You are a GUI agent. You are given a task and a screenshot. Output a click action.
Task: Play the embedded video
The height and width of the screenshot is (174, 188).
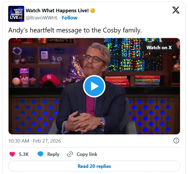[x=94, y=86]
